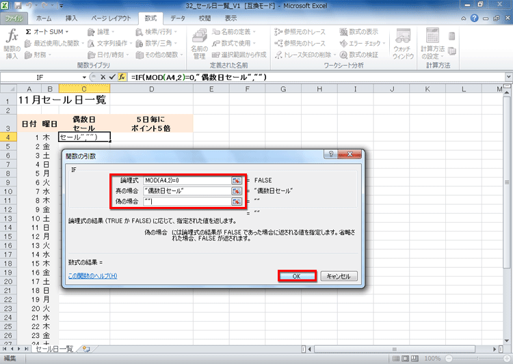The image size is (513, 364).
Task: Open Calculation Options (計算方法の設定)
Action: [x=432, y=44]
